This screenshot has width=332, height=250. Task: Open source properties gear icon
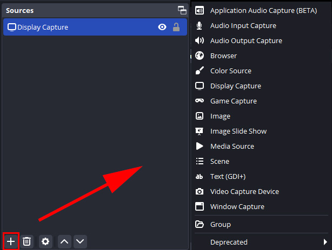[x=45, y=241]
